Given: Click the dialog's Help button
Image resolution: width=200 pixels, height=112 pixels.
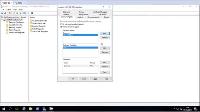Looking at the screenshot, I should tap(106, 79).
